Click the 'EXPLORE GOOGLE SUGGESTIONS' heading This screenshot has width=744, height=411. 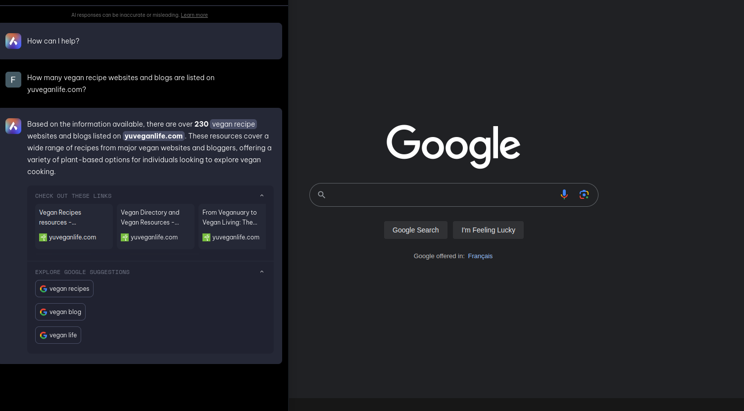coord(82,272)
